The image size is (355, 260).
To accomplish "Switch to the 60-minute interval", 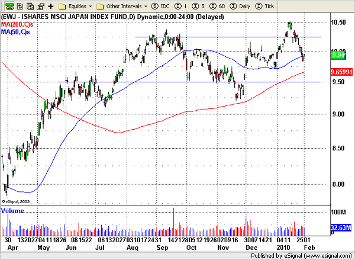I will pyautogui.click(x=217, y=7).
